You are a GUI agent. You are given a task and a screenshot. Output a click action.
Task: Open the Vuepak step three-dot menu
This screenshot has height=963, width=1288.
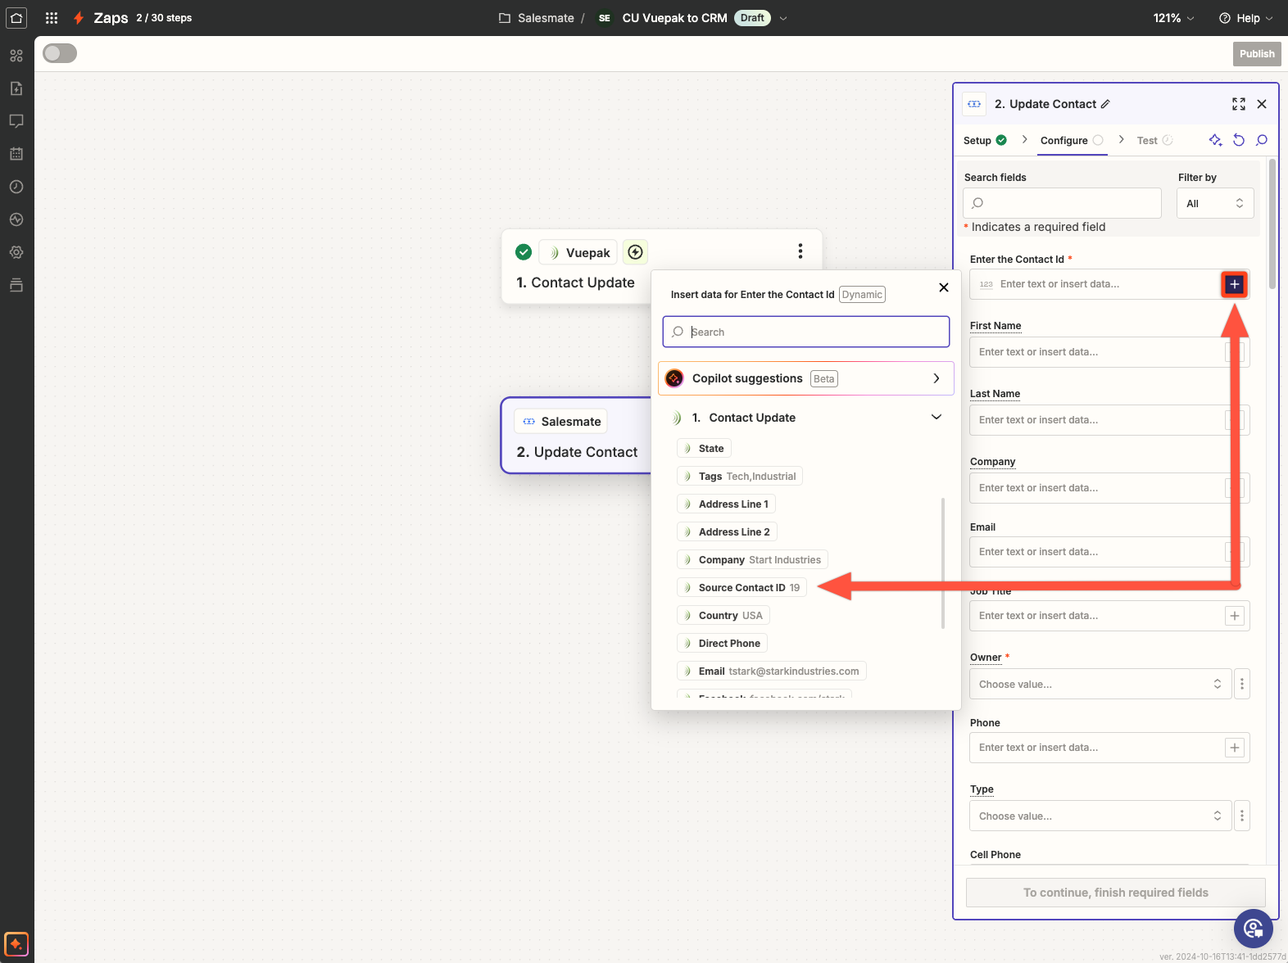click(x=800, y=251)
